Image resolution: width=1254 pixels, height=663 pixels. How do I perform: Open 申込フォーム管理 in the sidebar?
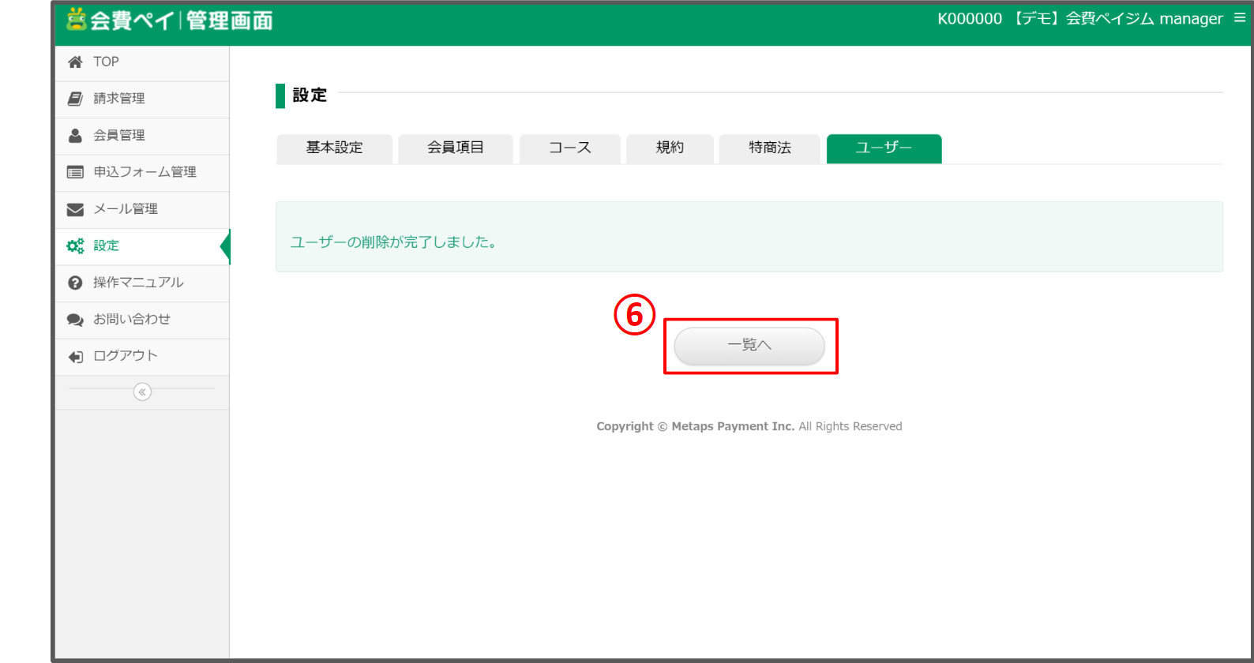tap(142, 173)
